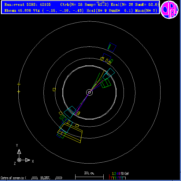This screenshot has width=181, height=181.
Task: Click the green calorimeter block right of center
Action: (x=106, y=83)
